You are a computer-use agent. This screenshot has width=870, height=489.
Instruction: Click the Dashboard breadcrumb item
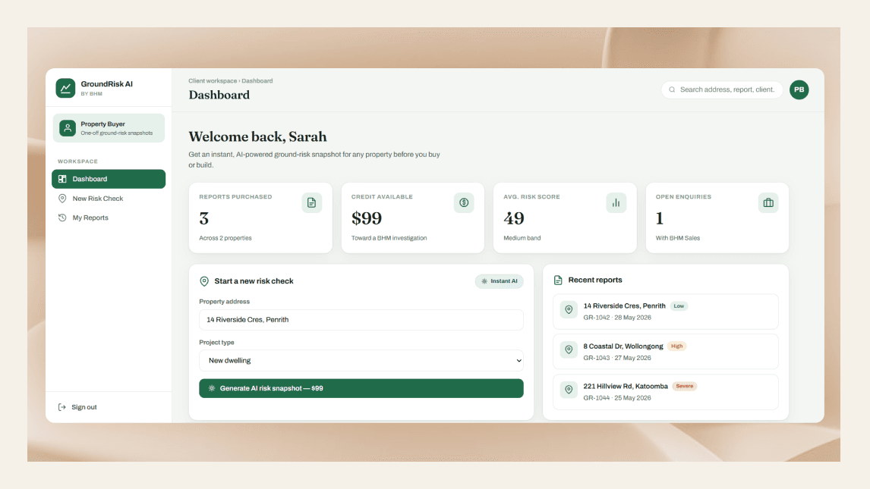click(x=257, y=81)
